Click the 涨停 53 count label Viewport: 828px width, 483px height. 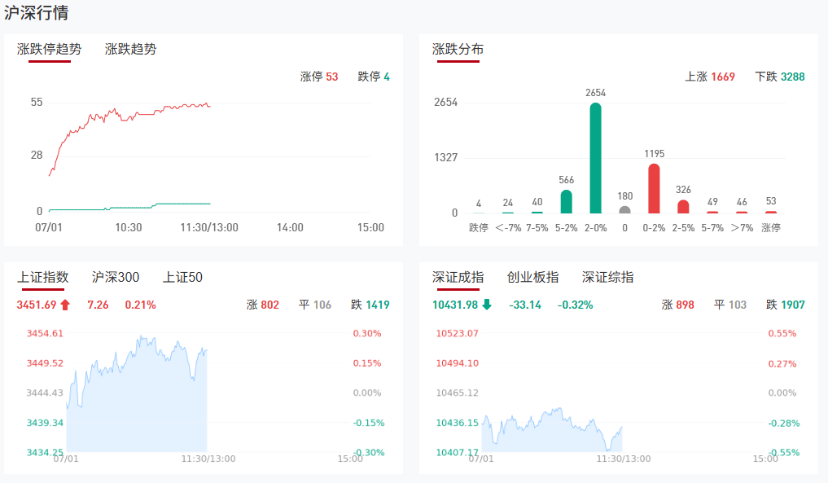[319, 77]
